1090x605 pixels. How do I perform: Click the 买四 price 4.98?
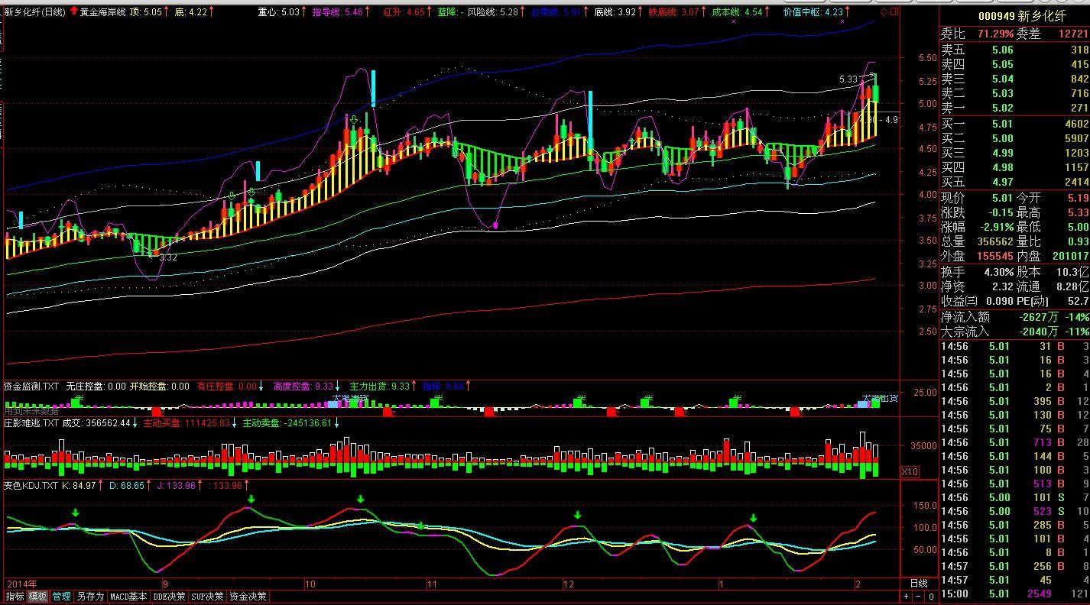(1002, 167)
